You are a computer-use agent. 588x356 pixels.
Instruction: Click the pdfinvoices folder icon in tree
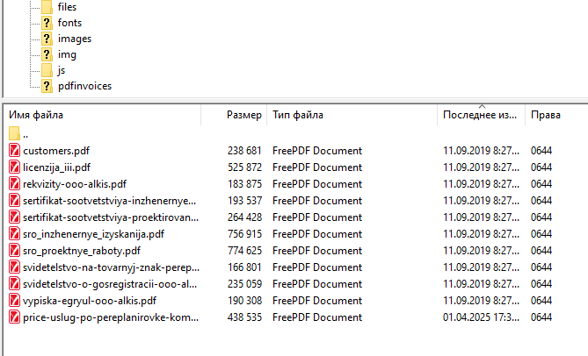tap(47, 86)
